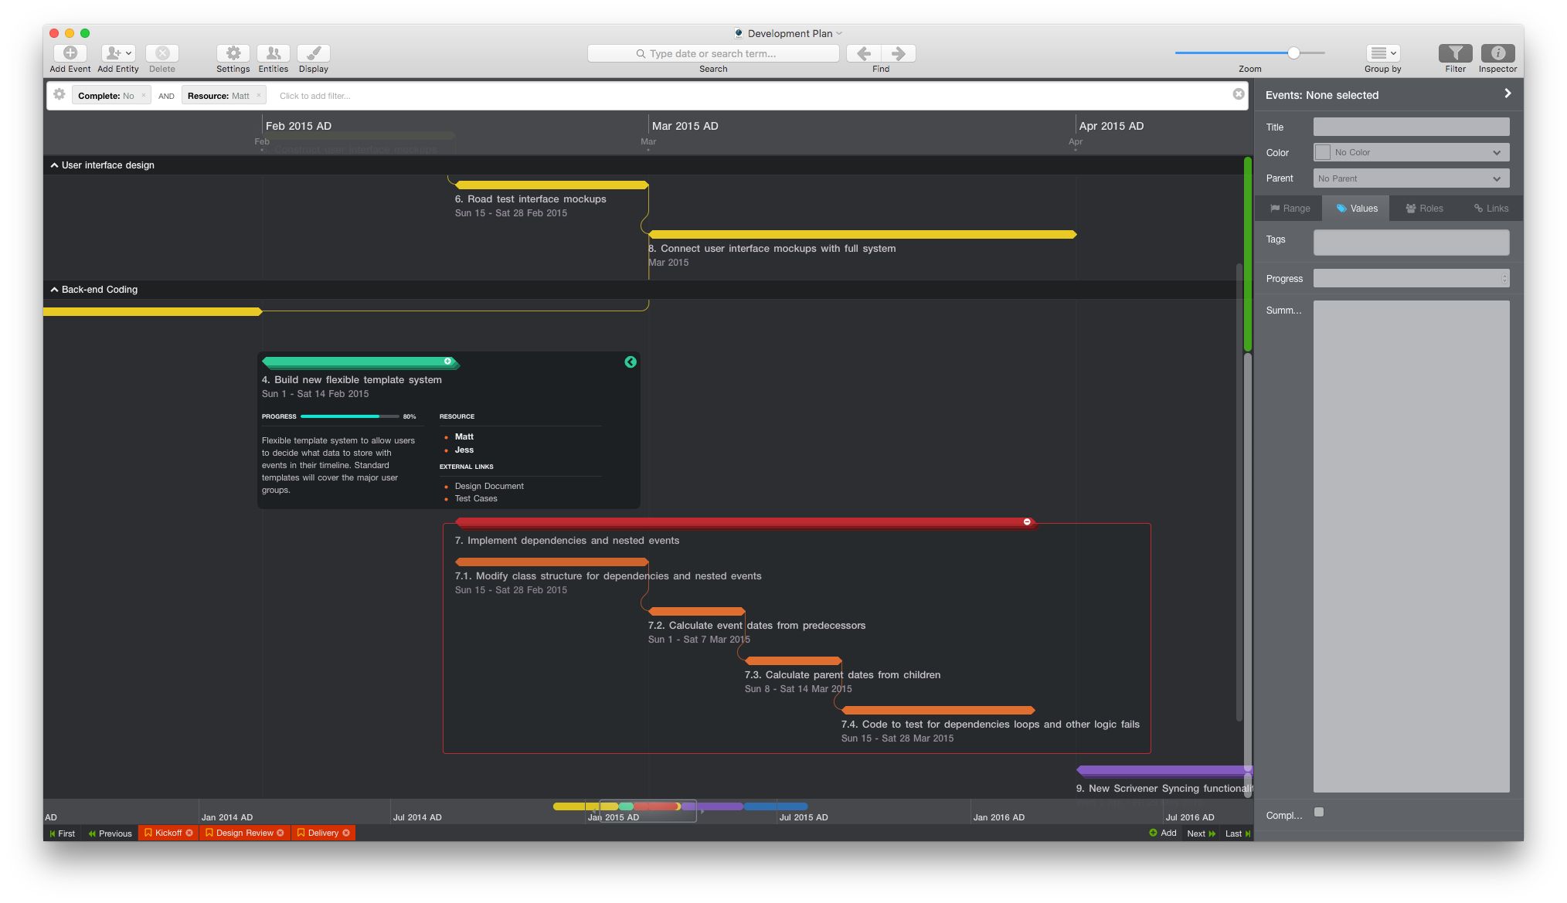The height and width of the screenshot is (903, 1567).
Task: Open the Design Document external link
Action: (x=489, y=486)
